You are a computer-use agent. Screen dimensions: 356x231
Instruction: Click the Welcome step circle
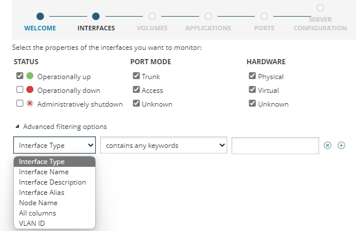pyautogui.click(x=40, y=17)
